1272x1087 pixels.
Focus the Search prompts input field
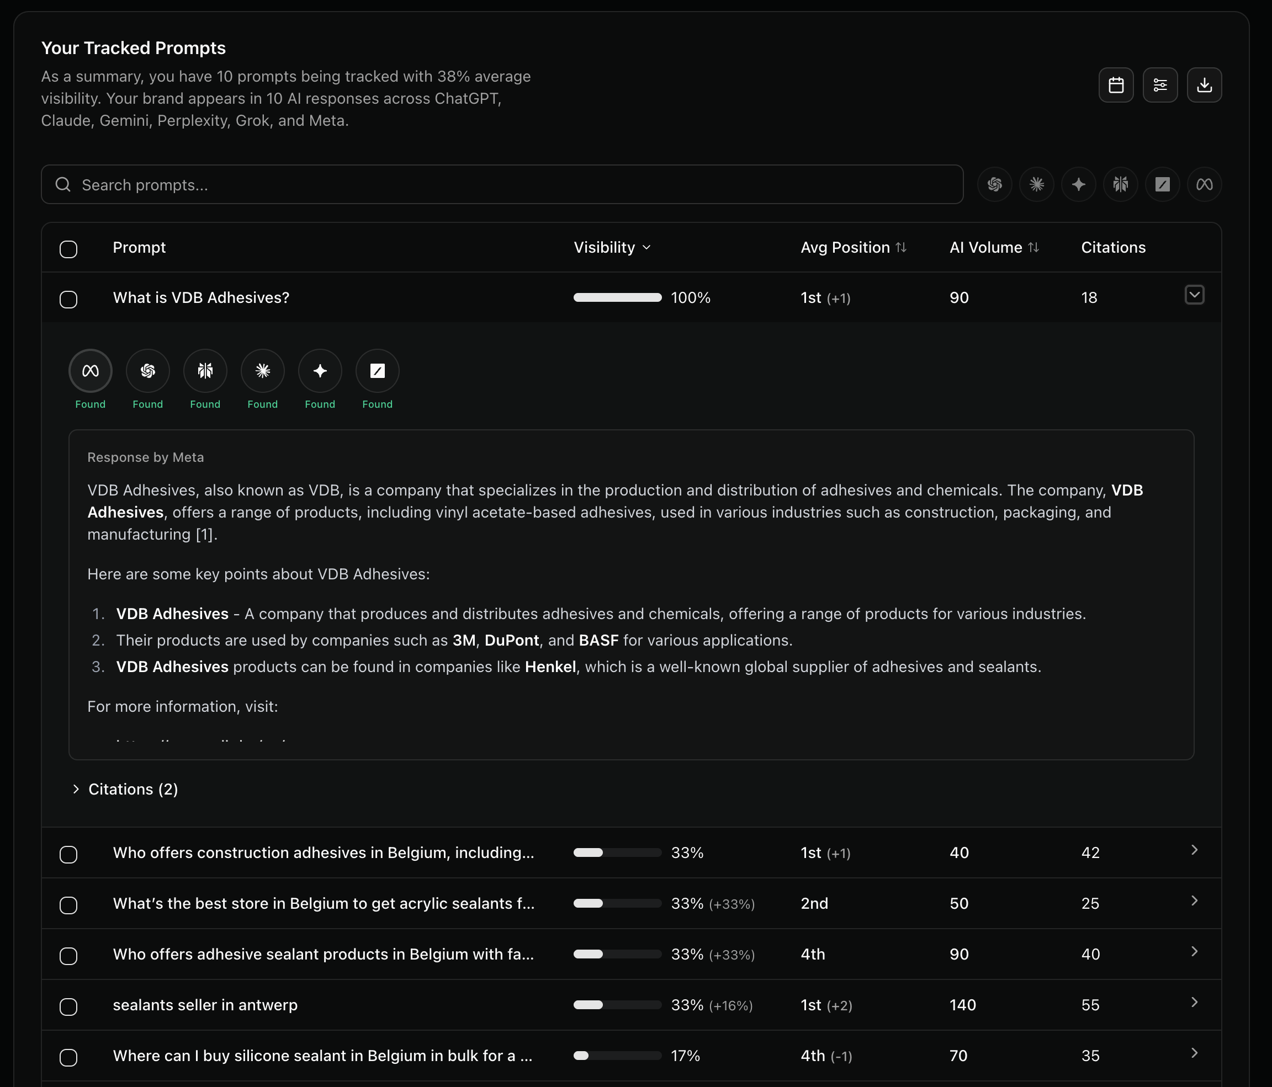502,184
